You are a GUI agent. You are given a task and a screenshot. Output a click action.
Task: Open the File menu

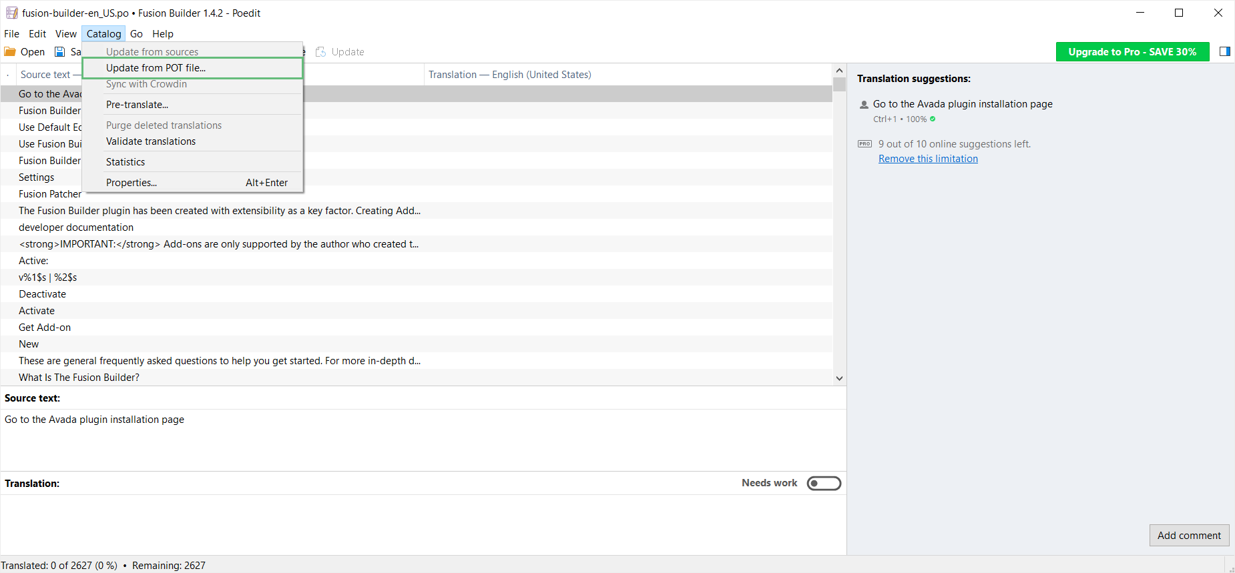pos(12,34)
